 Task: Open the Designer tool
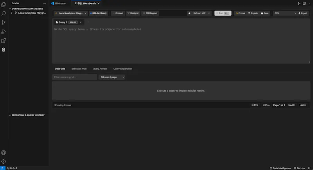133,13
